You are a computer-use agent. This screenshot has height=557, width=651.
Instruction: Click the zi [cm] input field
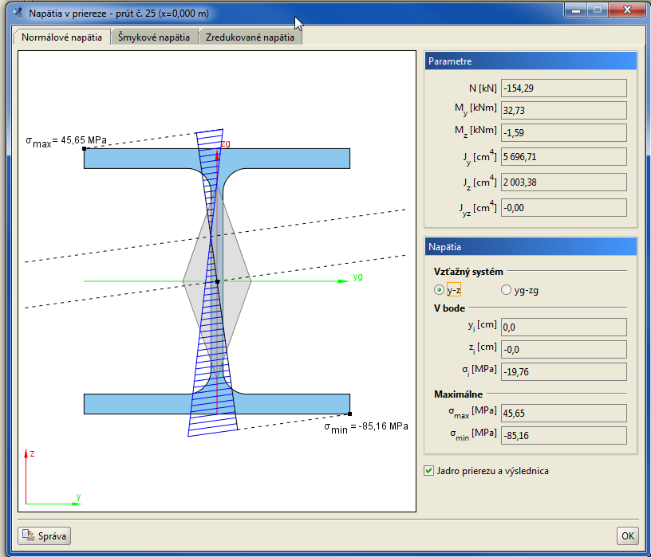click(x=563, y=350)
